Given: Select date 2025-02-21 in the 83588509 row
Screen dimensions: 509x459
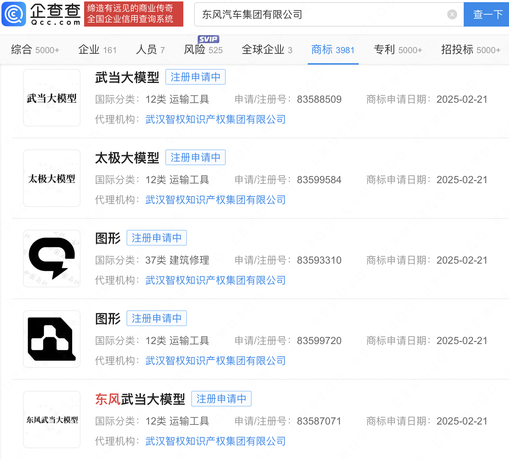Looking at the screenshot, I should [462, 99].
